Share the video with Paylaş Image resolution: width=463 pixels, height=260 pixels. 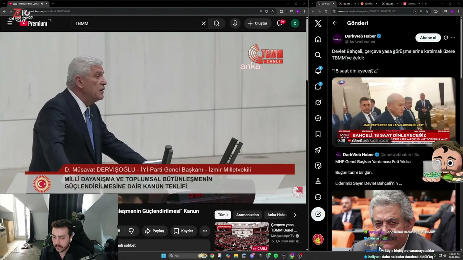click(154, 231)
